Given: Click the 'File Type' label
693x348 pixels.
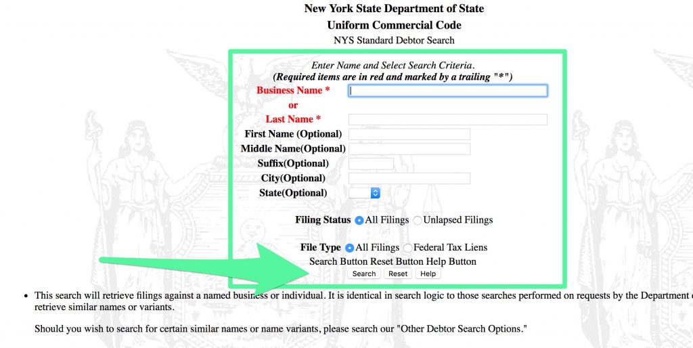Looking at the screenshot, I should 321,248.
